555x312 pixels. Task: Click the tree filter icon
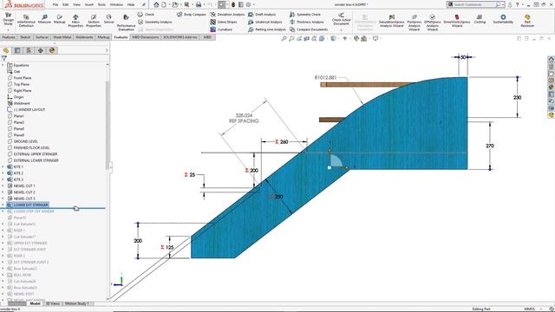coord(3,58)
